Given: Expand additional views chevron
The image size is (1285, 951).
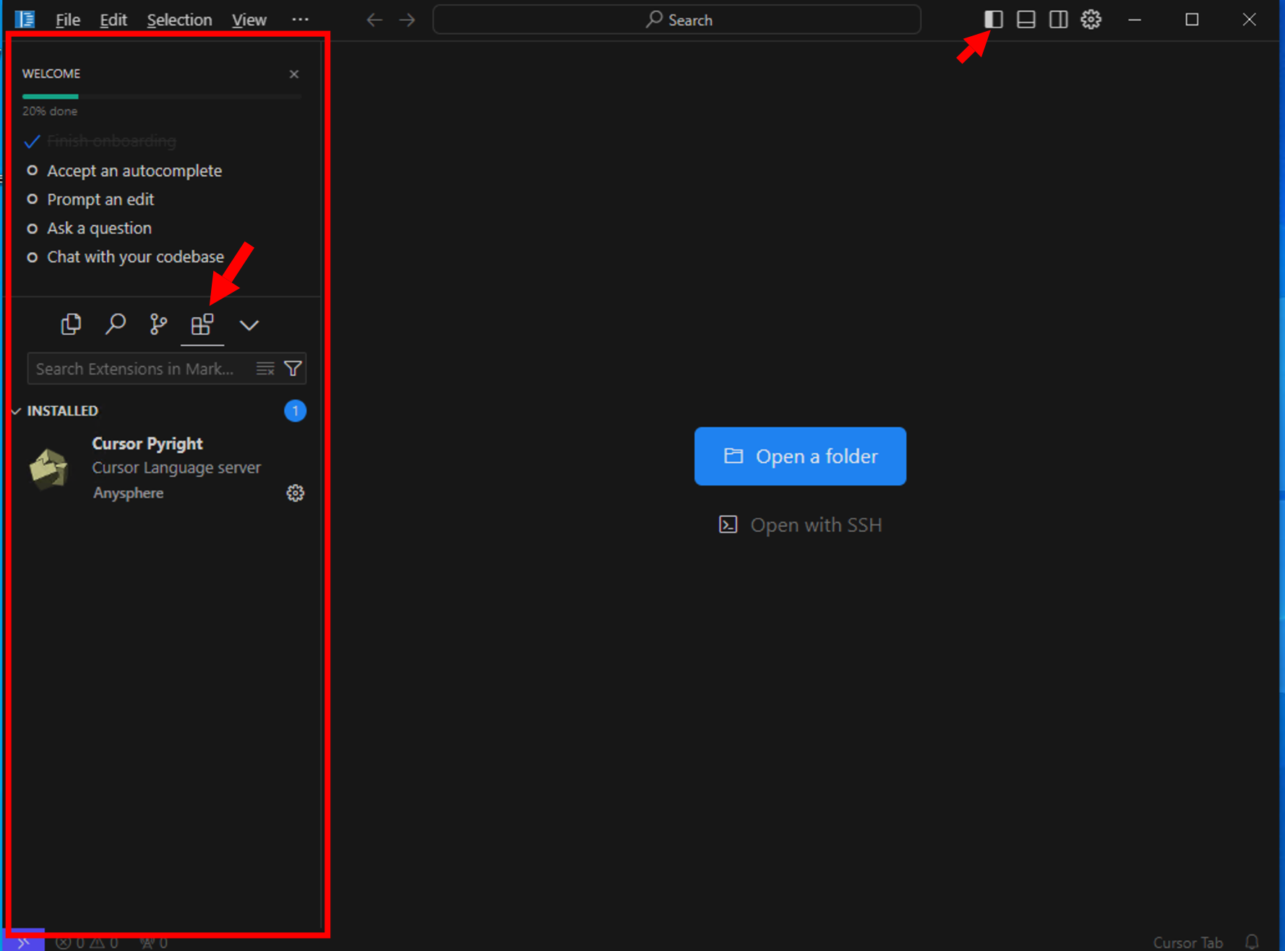Looking at the screenshot, I should coord(249,325).
